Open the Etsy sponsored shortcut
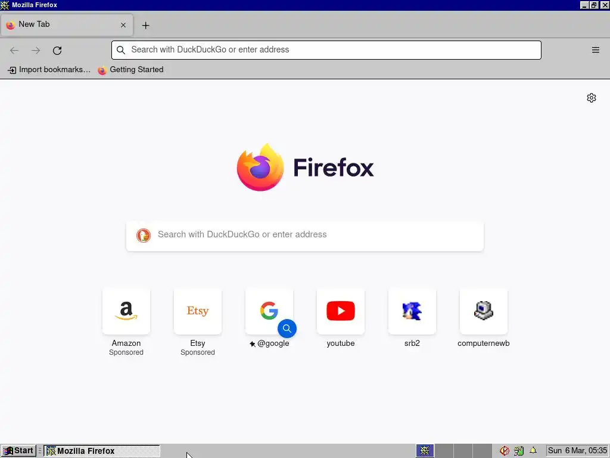This screenshot has height=458, width=610. tap(198, 311)
